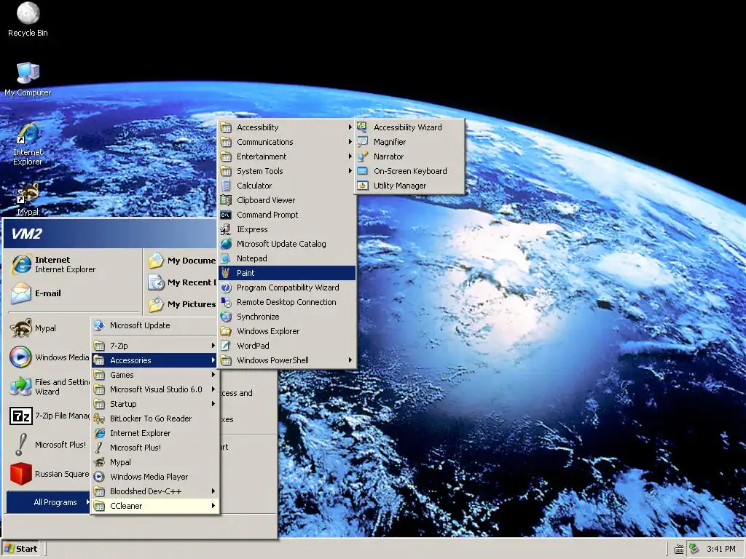The height and width of the screenshot is (559, 746).
Task: Choose Microsoft Plus! in All Programs list
Action: click(x=155, y=448)
